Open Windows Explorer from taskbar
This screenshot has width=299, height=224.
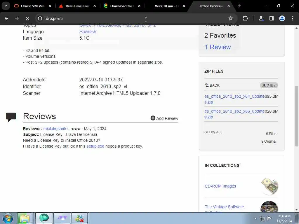point(25,218)
